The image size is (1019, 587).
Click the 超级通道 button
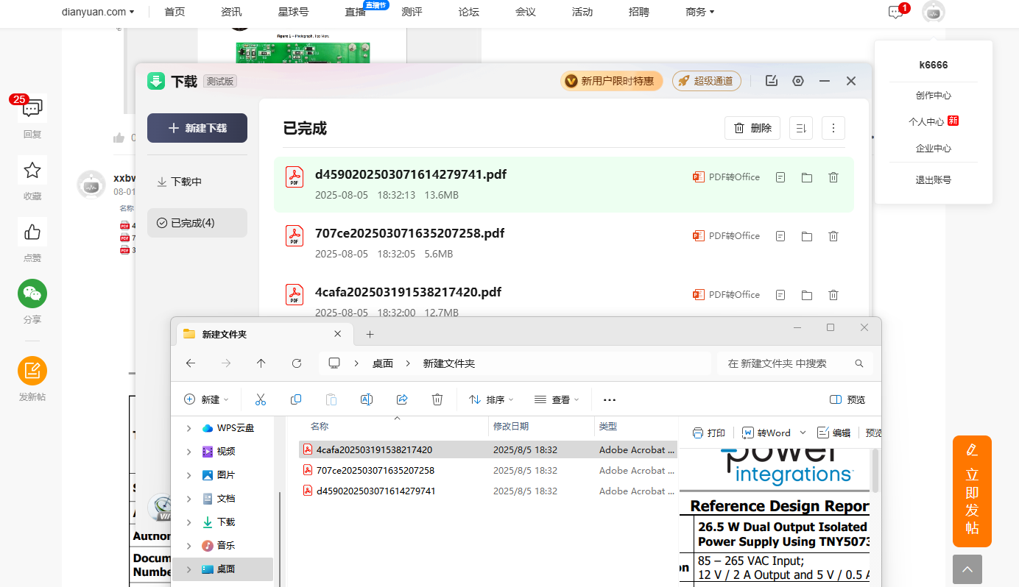(x=707, y=81)
